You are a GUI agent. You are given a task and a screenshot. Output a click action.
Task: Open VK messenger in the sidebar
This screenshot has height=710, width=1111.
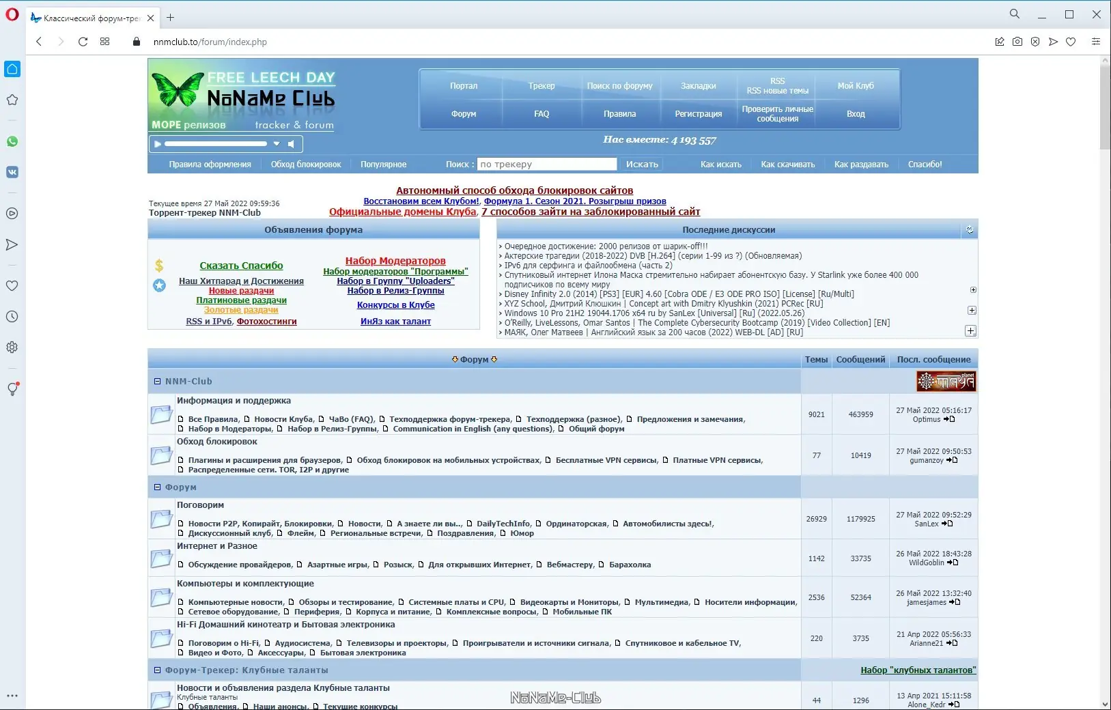pos(12,172)
